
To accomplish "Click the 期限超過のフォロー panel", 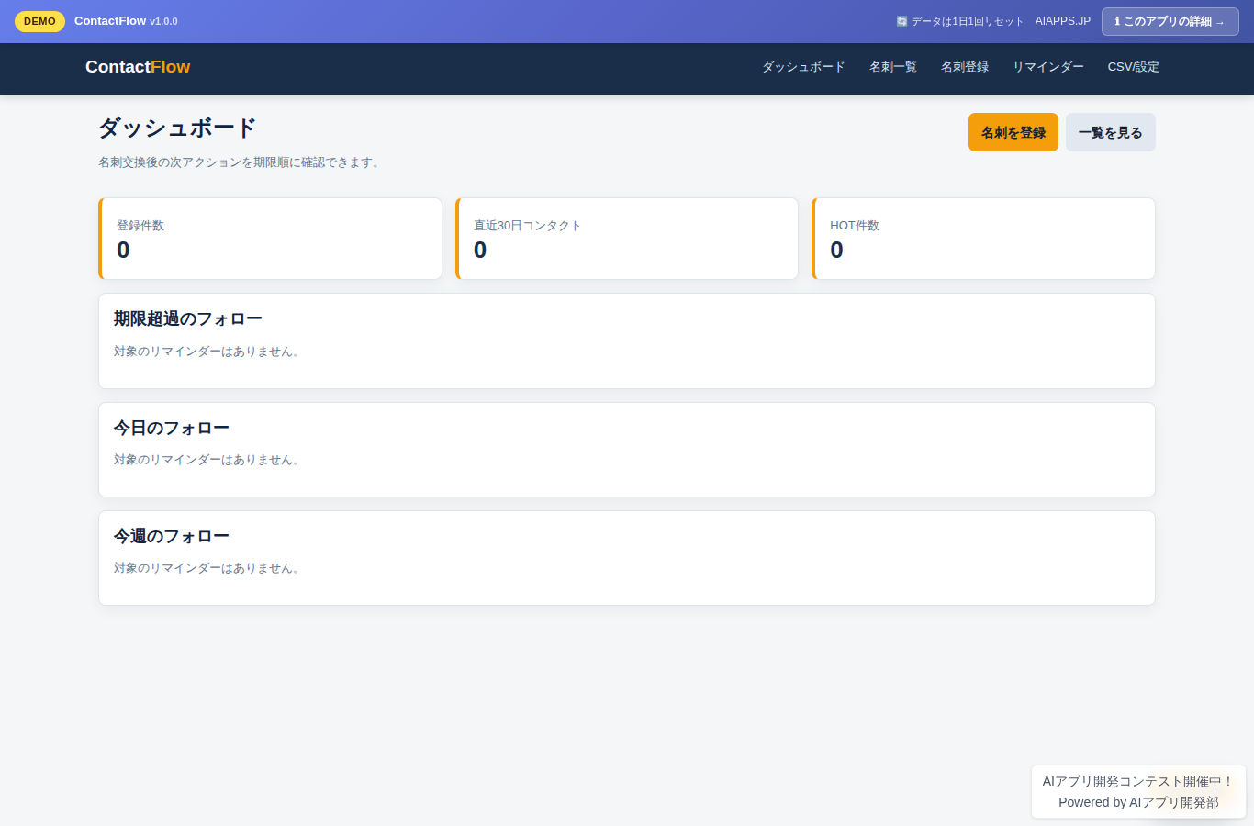I will [627, 341].
